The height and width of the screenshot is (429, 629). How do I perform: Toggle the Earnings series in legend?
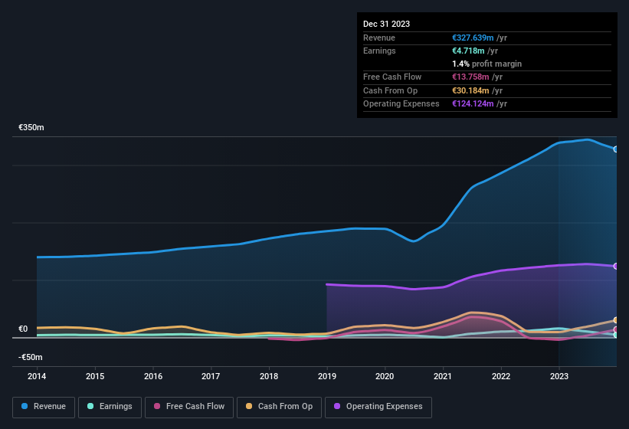click(x=110, y=407)
